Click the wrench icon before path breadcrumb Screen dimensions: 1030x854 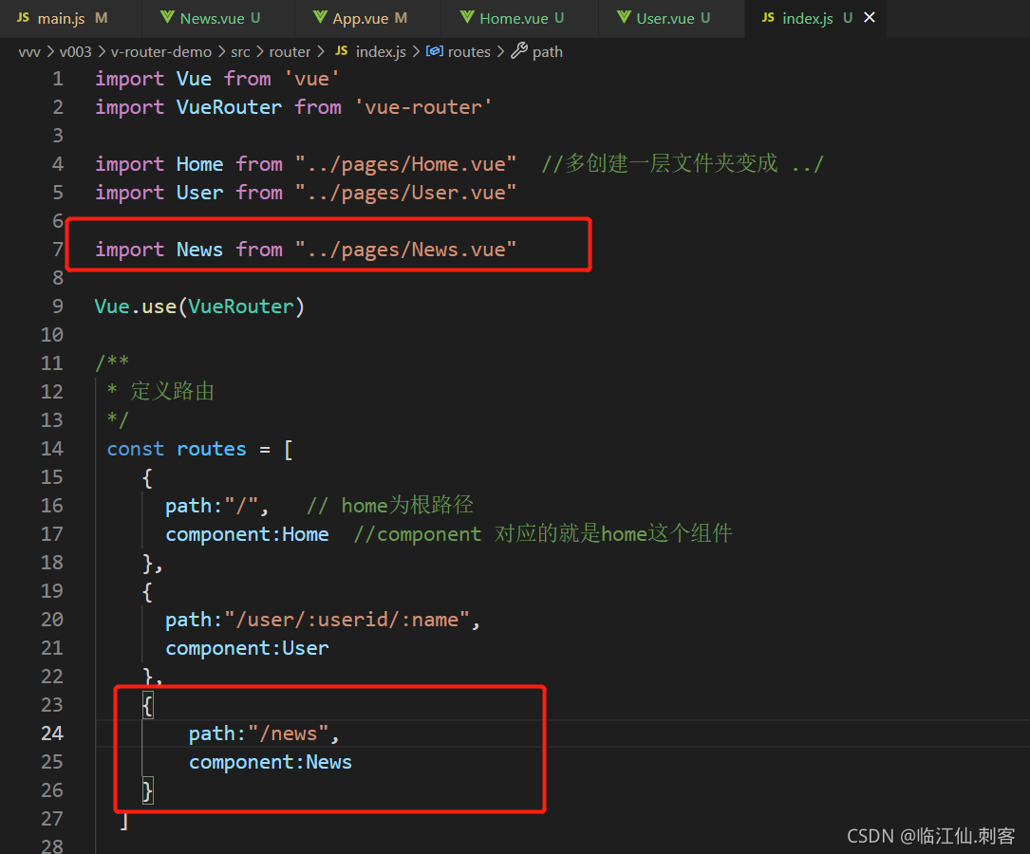(x=519, y=50)
